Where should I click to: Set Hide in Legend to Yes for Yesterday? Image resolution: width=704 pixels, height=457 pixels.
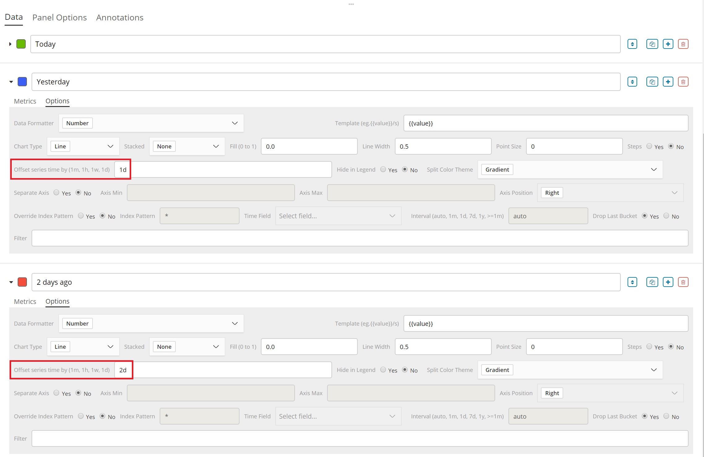tap(382, 169)
